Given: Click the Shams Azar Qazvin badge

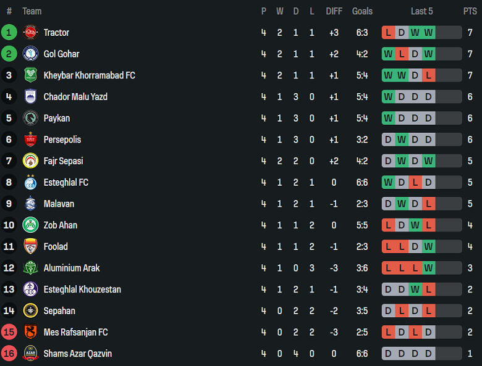Looking at the screenshot, I should (x=30, y=354).
